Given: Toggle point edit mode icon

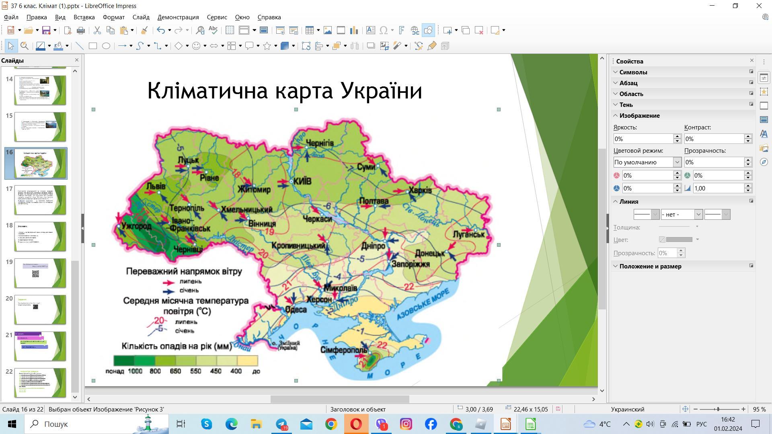Looking at the screenshot, I should (x=419, y=46).
